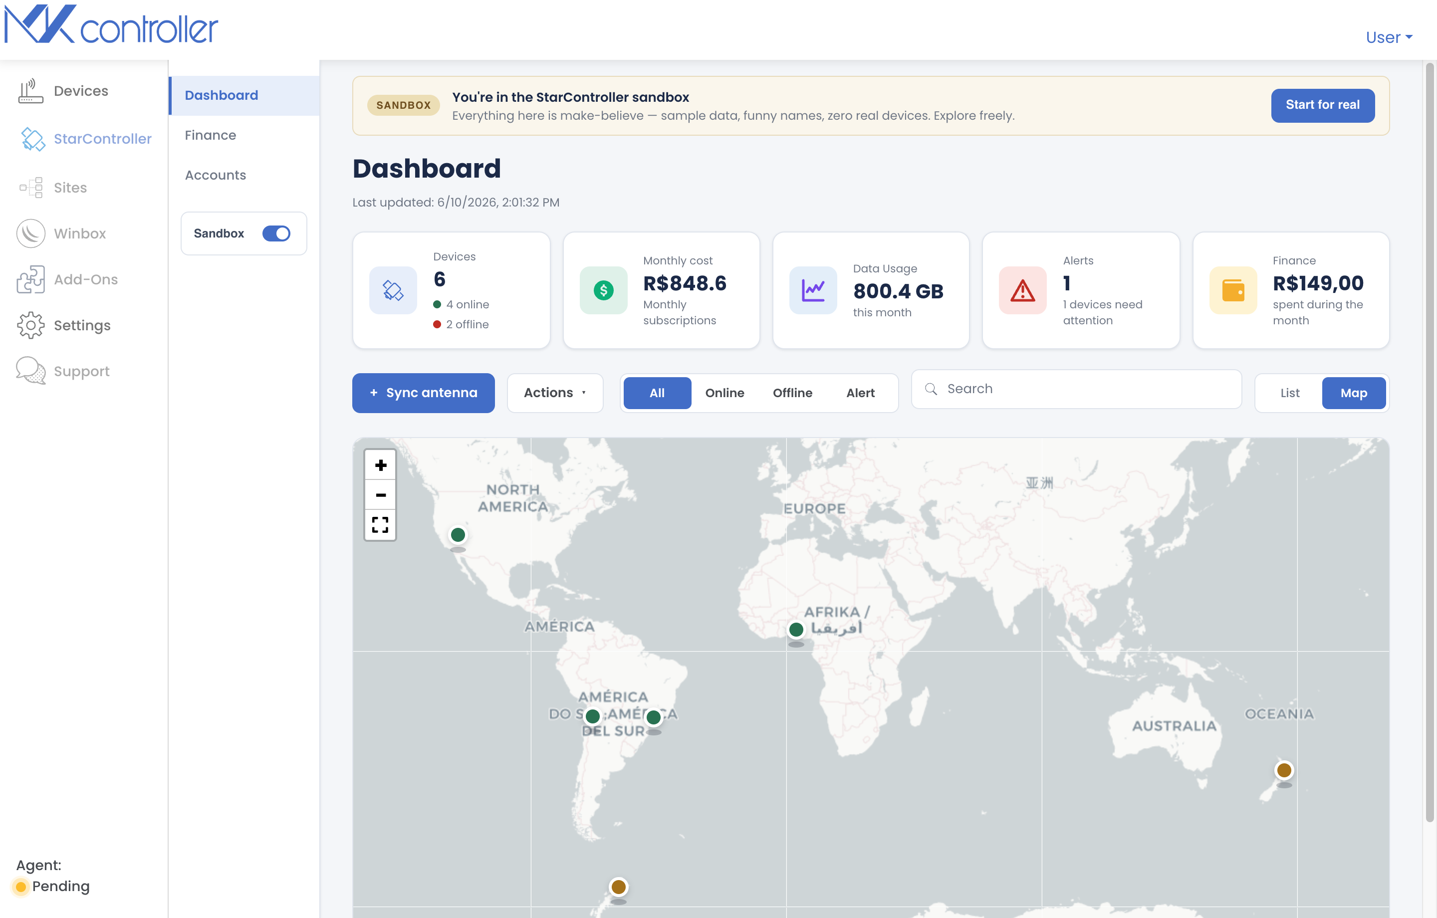Click the Devices card satellite icon
The height and width of the screenshot is (918, 1437).
point(393,291)
